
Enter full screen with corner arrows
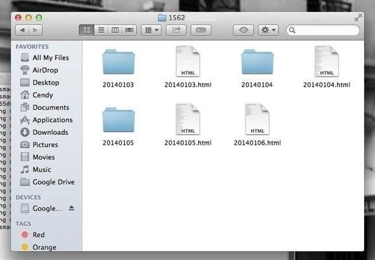pyautogui.click(x=358, y=18)
